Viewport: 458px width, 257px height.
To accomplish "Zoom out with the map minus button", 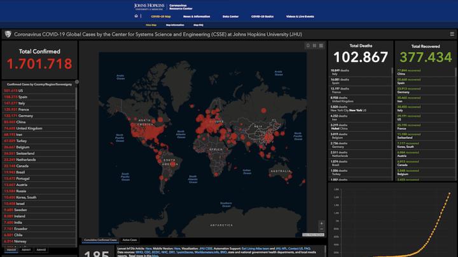I will tap(321, 228).
